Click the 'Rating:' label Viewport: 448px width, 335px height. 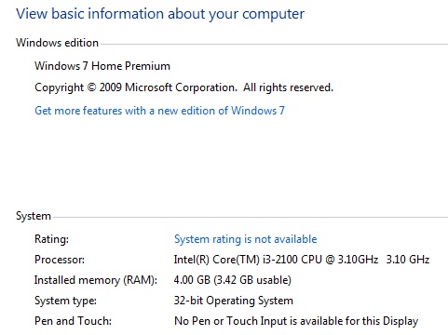pos(51,239)
